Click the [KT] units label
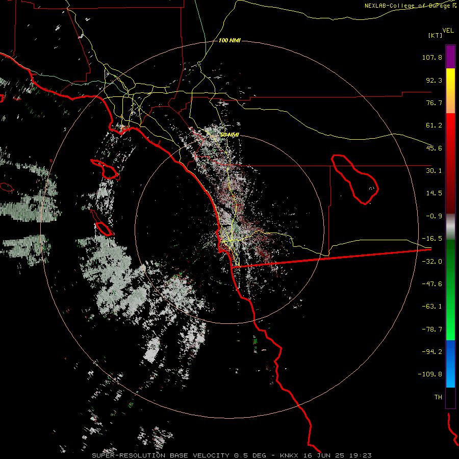The image size is (459, 459). click(x=436, y=35)
